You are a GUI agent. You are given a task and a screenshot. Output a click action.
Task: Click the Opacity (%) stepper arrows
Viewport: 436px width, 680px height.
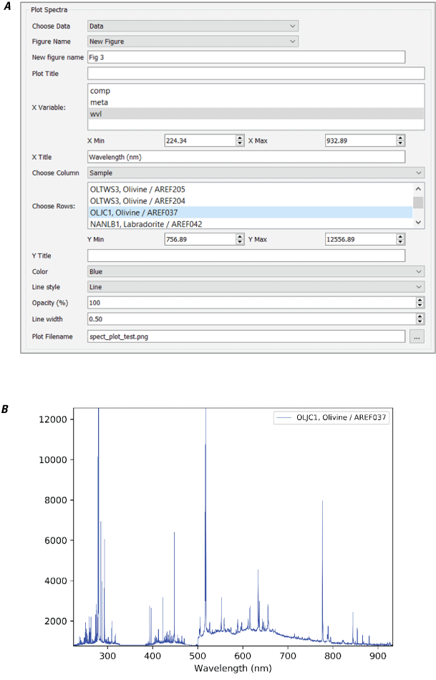420,302
